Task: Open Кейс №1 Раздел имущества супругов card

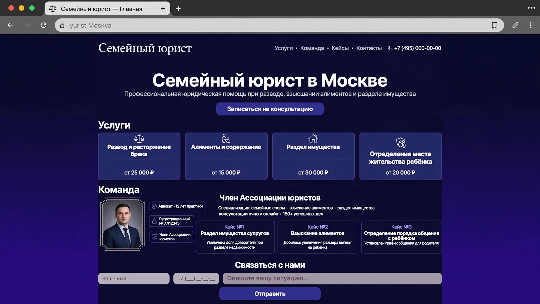Action: coord(235,237)
